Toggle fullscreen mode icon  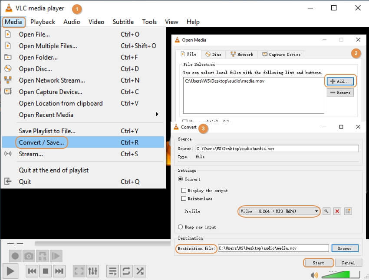coord(79,271)
